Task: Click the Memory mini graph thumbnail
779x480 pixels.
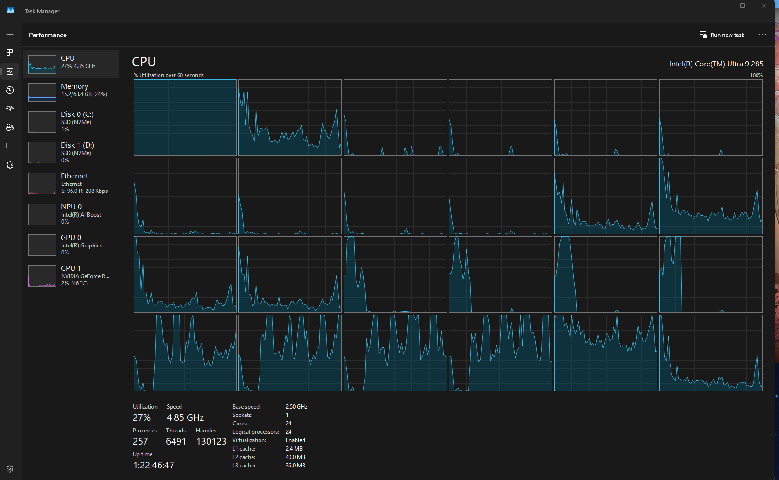Action: 42,92
